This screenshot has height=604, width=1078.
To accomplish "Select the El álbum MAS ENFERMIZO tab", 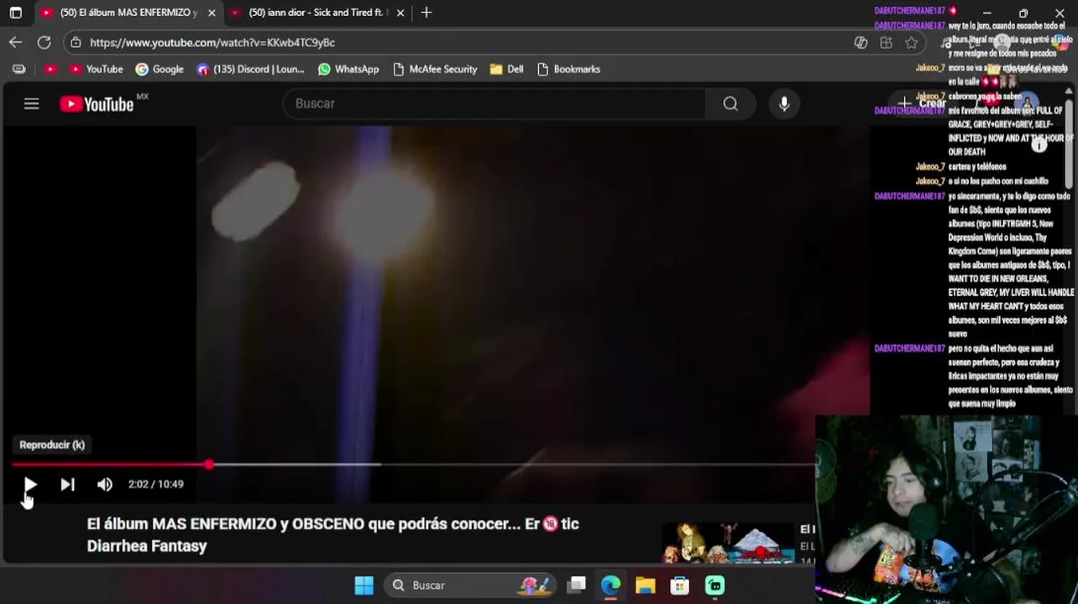I will pos(126,13).
